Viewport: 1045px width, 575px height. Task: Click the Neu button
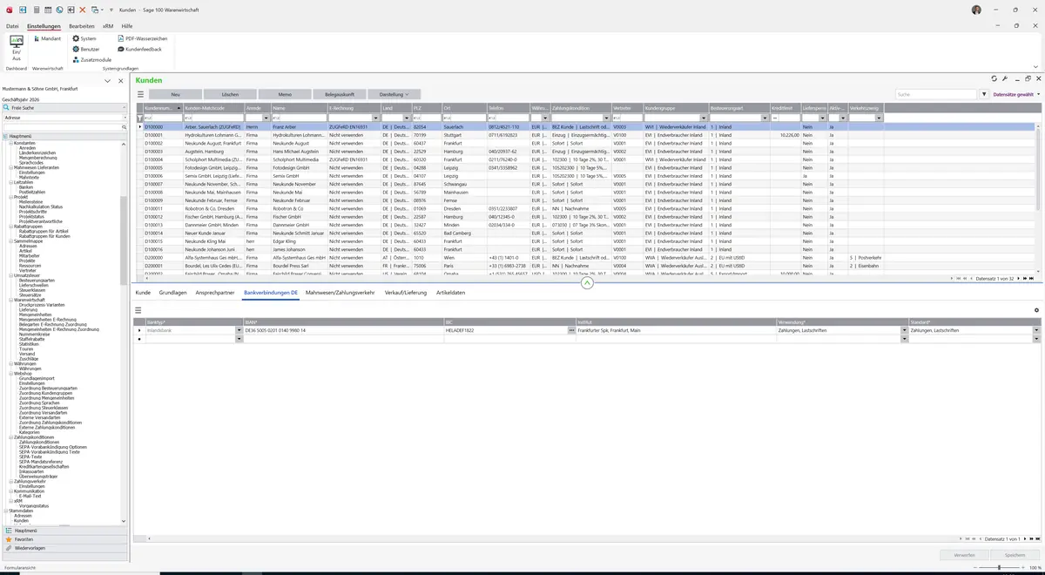[175, 94]
